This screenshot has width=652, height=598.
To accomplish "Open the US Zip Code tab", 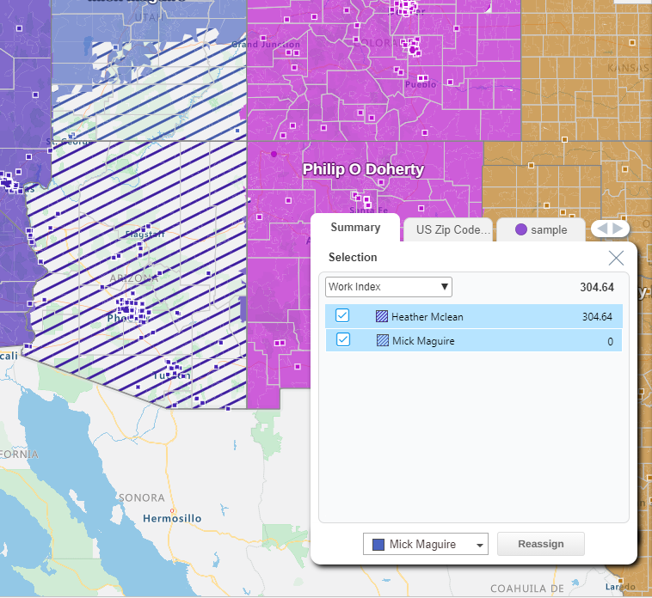I will pyautogui.click(x=448, y=229).
